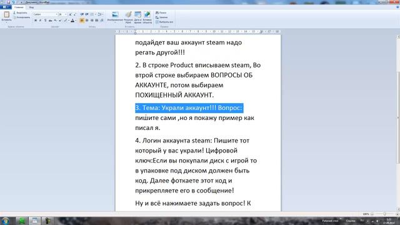Click the highlighted line '3. Тема: Украли аккаунт!!! Вопрос:'
Screen dimensions: 400x225
tap(189, 108)
